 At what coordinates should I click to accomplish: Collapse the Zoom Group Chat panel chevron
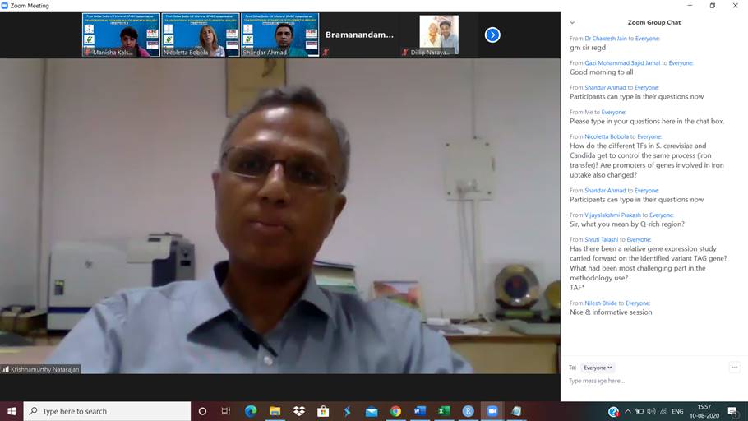572,23
